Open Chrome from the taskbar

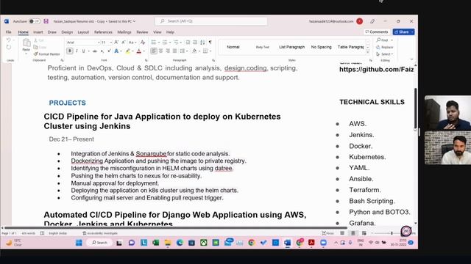[x=252, y=243]
